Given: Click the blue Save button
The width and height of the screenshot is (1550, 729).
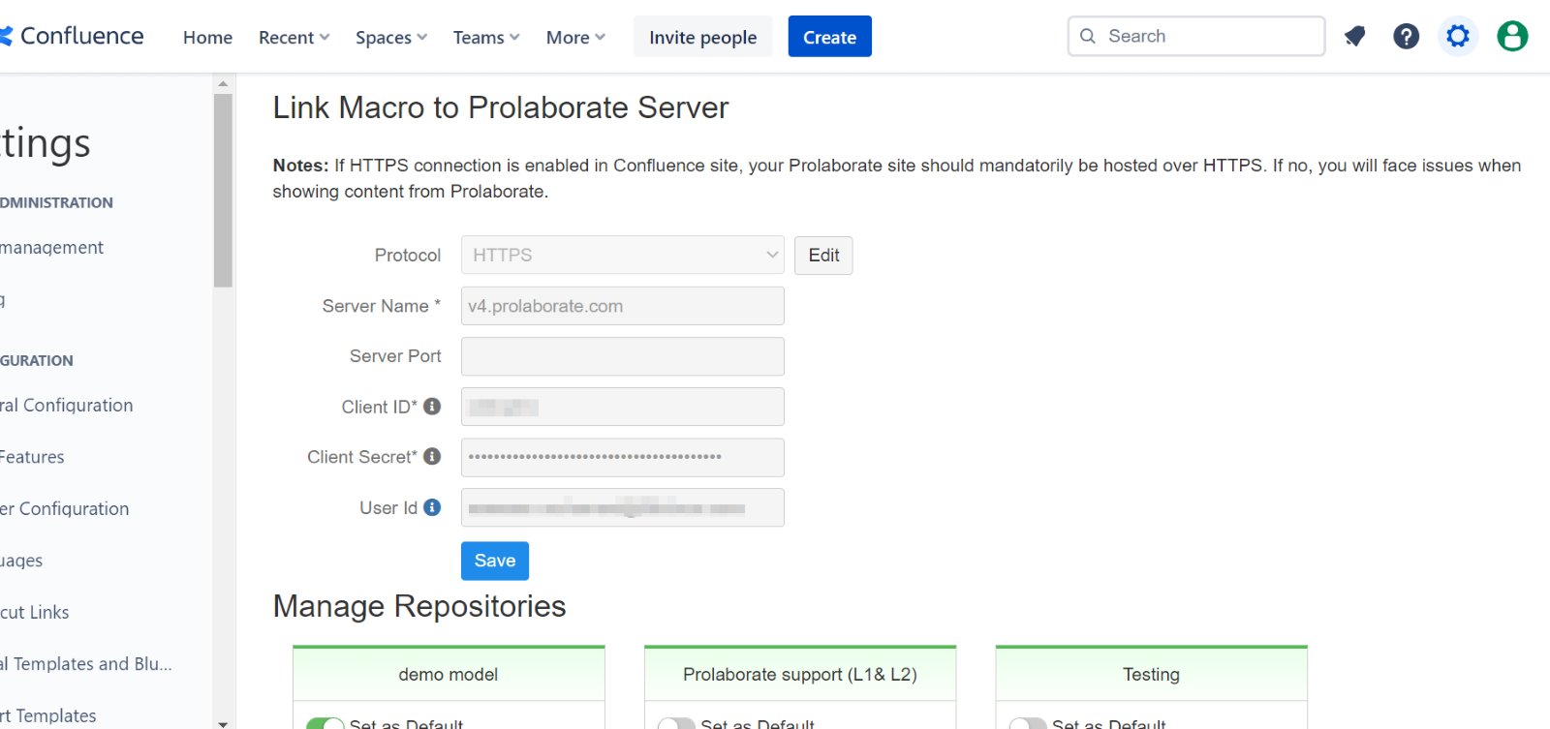Looking at the screenshot, I should point(495,561).
